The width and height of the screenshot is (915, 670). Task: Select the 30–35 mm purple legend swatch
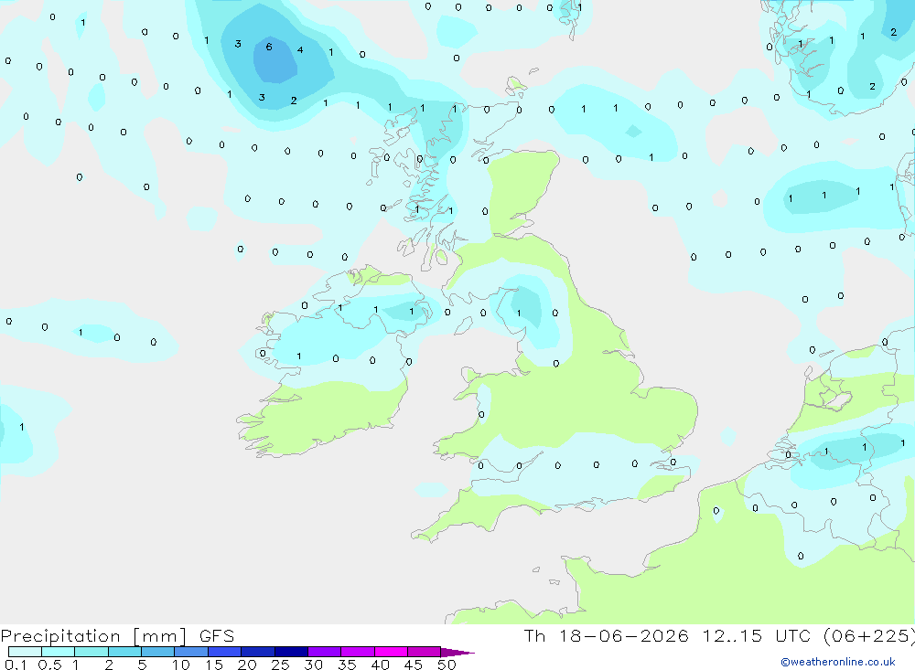click(324, 652)
